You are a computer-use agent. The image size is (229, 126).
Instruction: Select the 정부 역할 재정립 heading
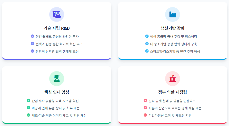coord(173,92)
